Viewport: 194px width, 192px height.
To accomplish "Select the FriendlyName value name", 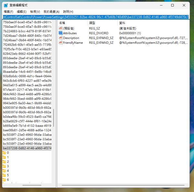I will pos(73,43).
